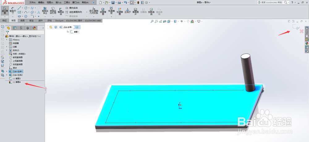The image size is (309, 142).
Task: Click Sketch Picture (草图图片) tool
Action: point(135,11)
